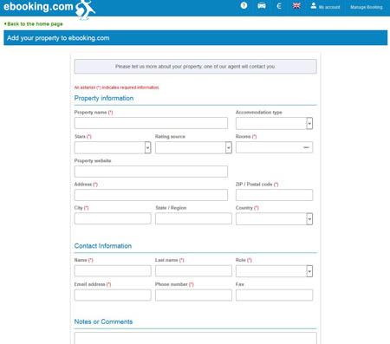This screenshot has width=390, height=344.
Task: Switch language using the UK flag icon
Action: [x=296, y=6]
